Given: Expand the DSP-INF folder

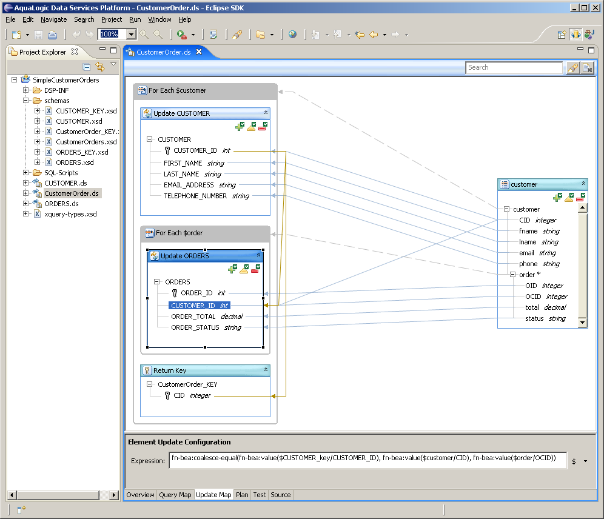Looking at the screenshot, I should (x=25, y=90).
